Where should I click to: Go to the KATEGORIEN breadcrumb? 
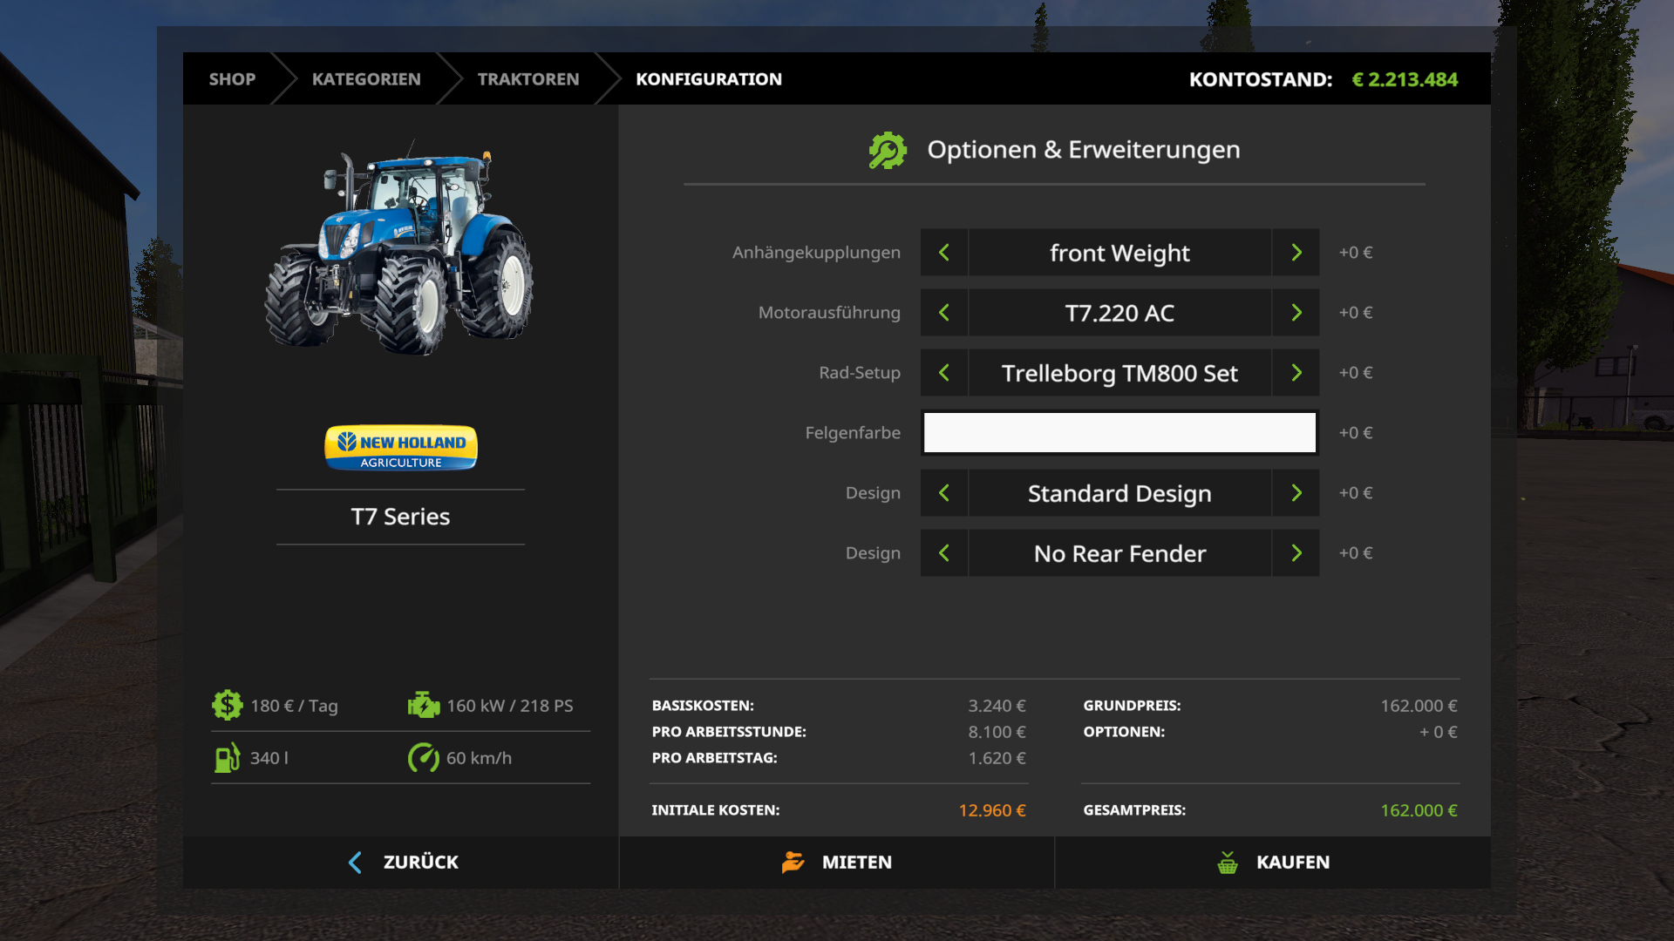366,79
